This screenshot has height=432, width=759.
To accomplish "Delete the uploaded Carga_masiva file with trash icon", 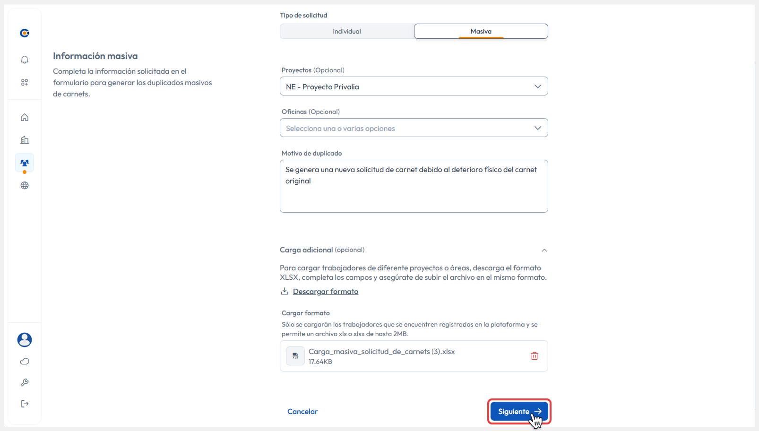I will click(x=535, y=356).
